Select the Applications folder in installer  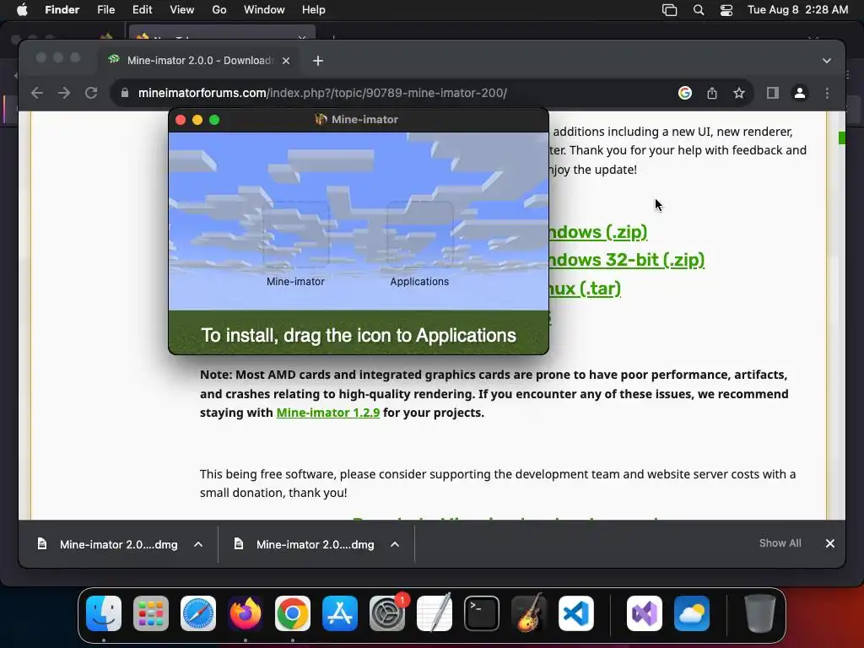tap(419, 235)
